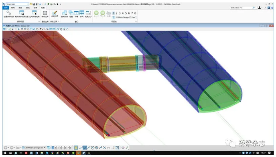Click the Update Saved View Settings ribbon icon

point(22,13)
